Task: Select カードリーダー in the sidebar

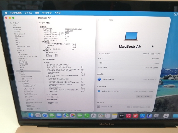Action: pos(23,54)
